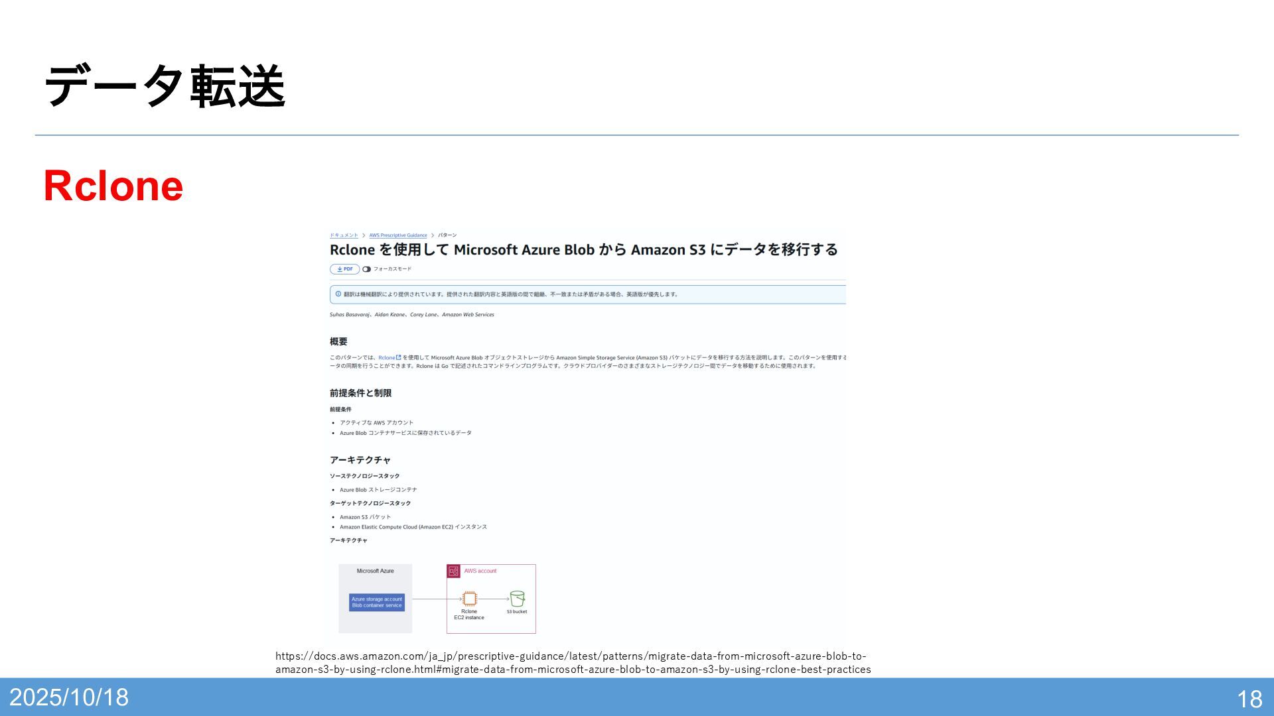
Task: Follow the Rclone hyperlink in 概要 text
Action: (386, 357)
